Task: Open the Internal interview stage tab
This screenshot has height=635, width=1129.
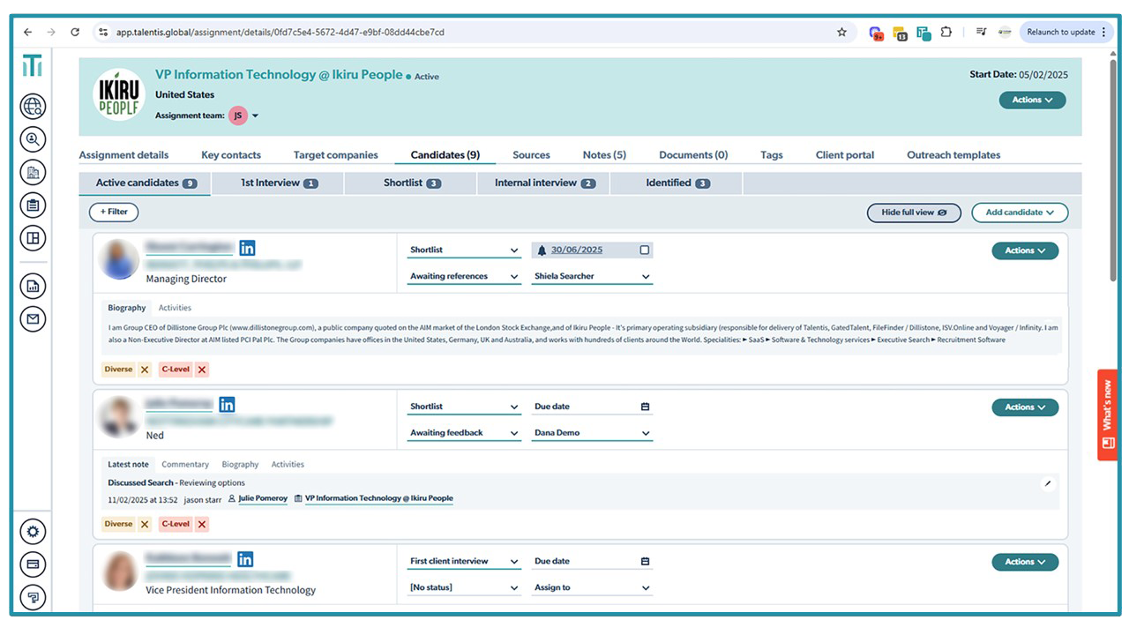Action: 544,183
